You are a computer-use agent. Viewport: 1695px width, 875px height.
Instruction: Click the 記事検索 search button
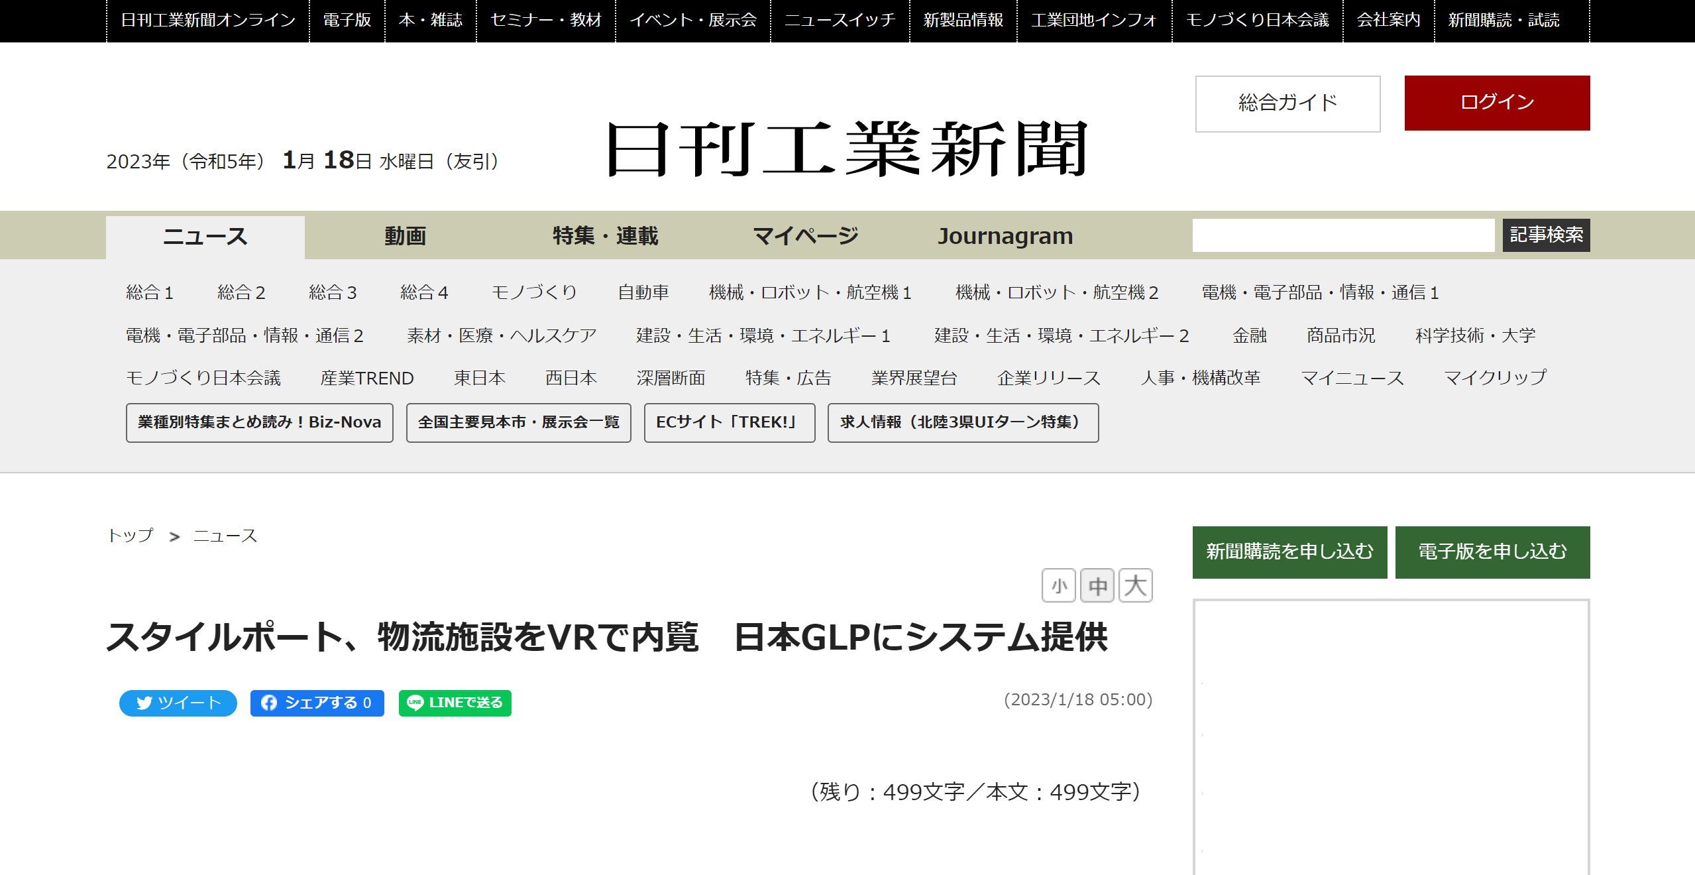tap(1546, 235)
